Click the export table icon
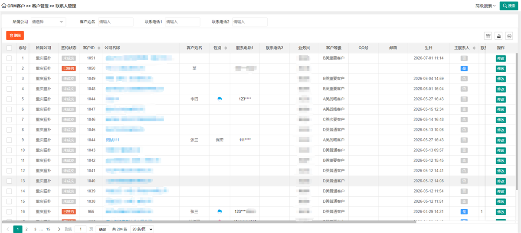521x233 pixels. pyautogui.click(x=499, y=36)
